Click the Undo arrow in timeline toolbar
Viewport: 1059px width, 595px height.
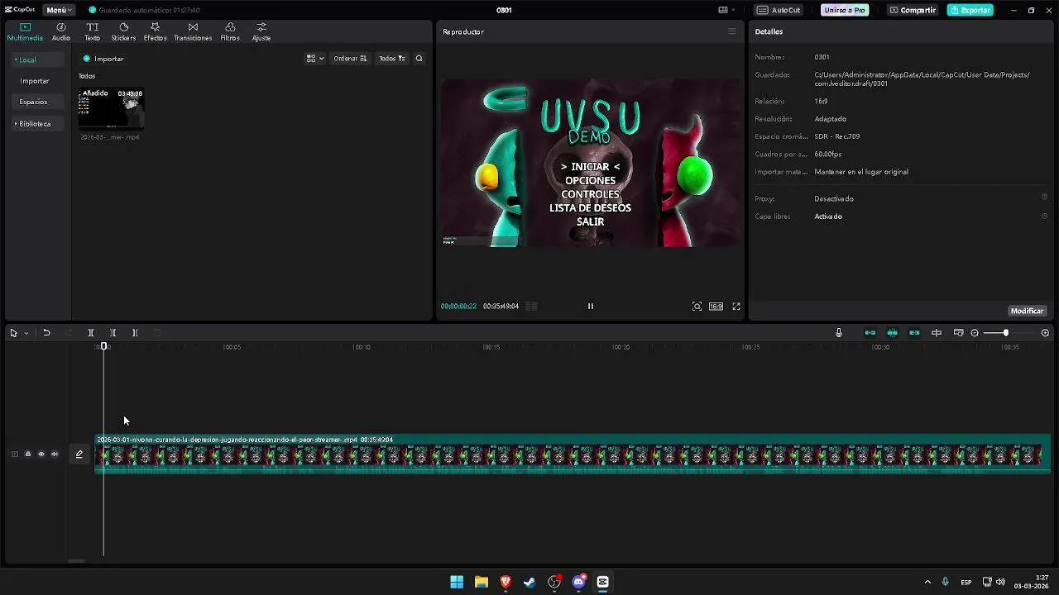(46, 333)
